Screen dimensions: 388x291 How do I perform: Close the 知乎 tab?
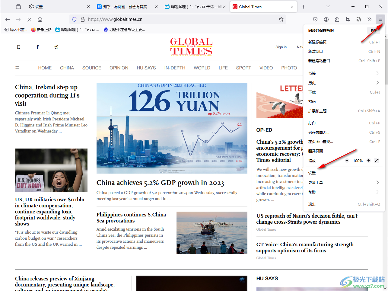pos(156,7)
